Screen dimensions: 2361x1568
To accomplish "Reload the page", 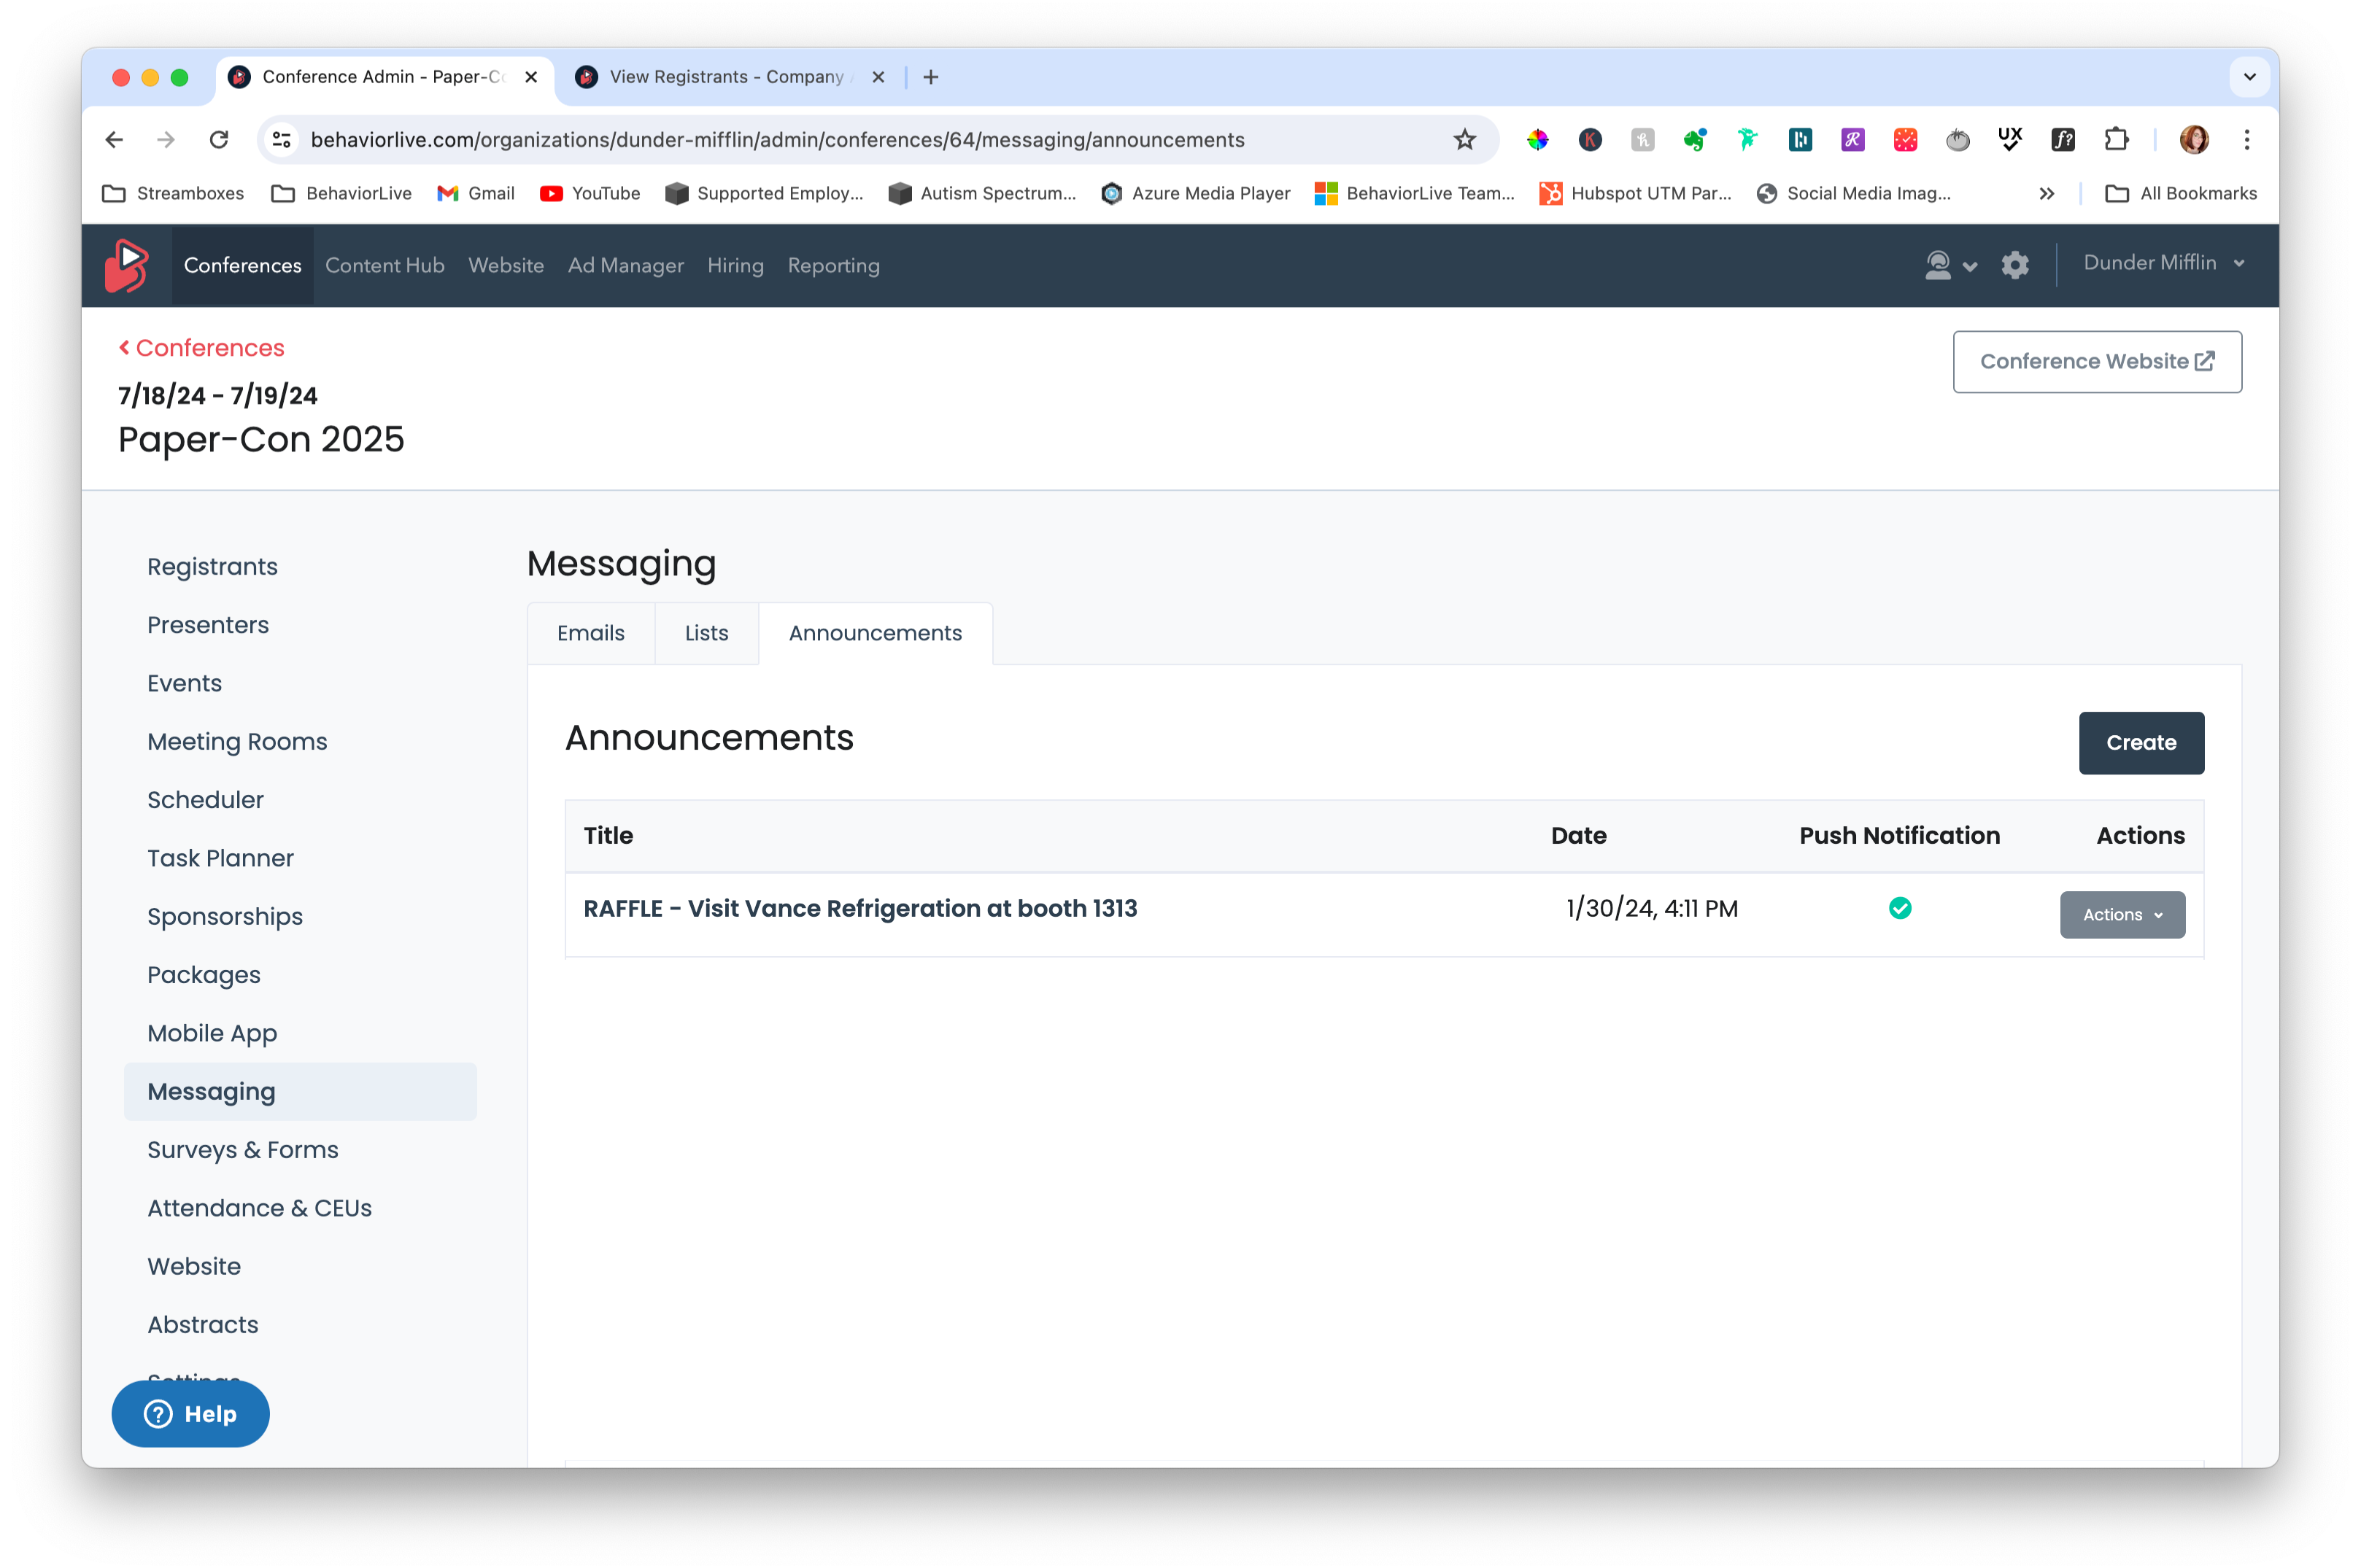I will click(x=219, y=140).
